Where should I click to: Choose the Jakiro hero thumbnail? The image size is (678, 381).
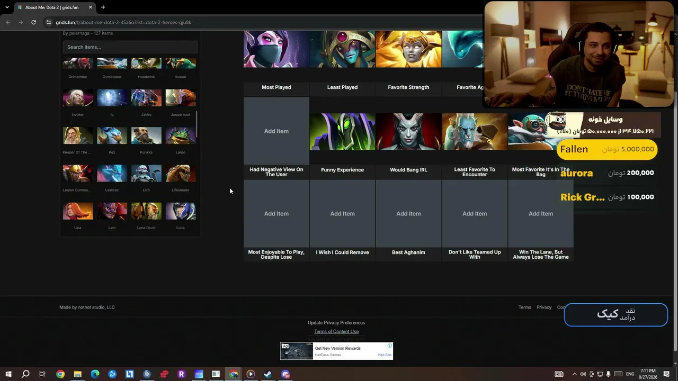(146, 98)
